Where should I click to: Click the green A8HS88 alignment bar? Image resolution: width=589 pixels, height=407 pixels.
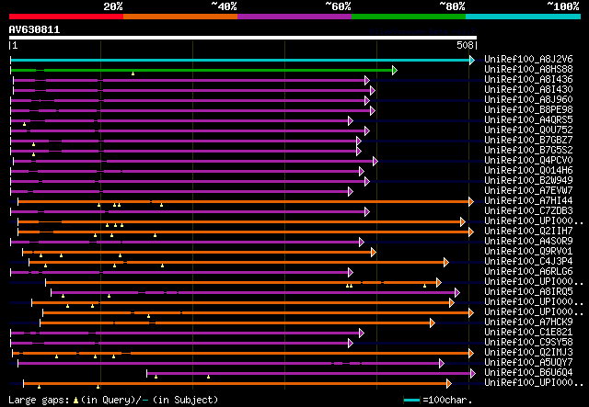pos(202,70)
